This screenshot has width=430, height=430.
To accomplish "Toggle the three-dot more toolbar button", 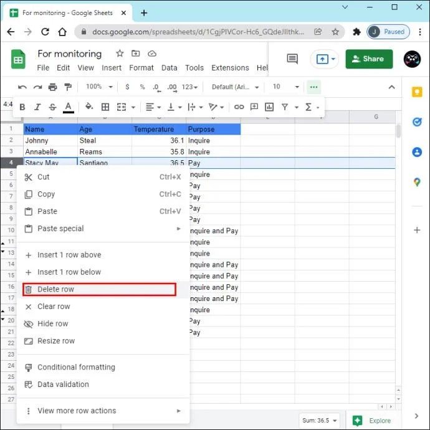I will coord(313,87).
